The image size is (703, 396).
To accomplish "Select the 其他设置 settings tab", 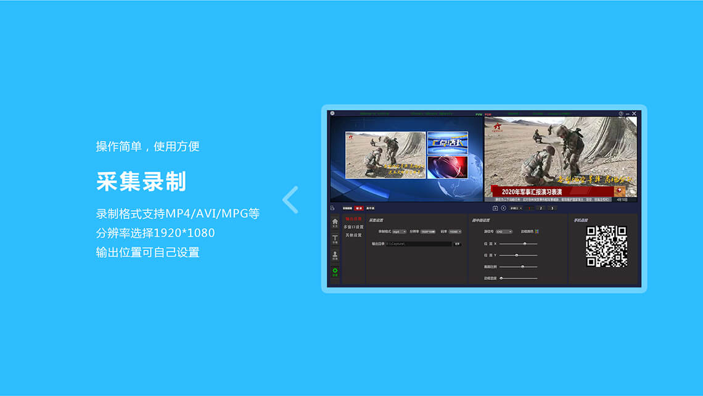I will coord(353,235).
